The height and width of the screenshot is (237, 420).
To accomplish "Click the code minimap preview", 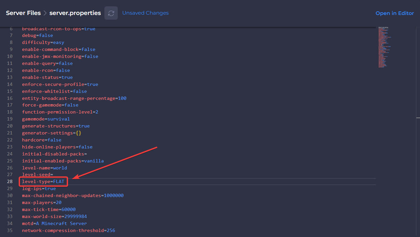I will point(385,47).
